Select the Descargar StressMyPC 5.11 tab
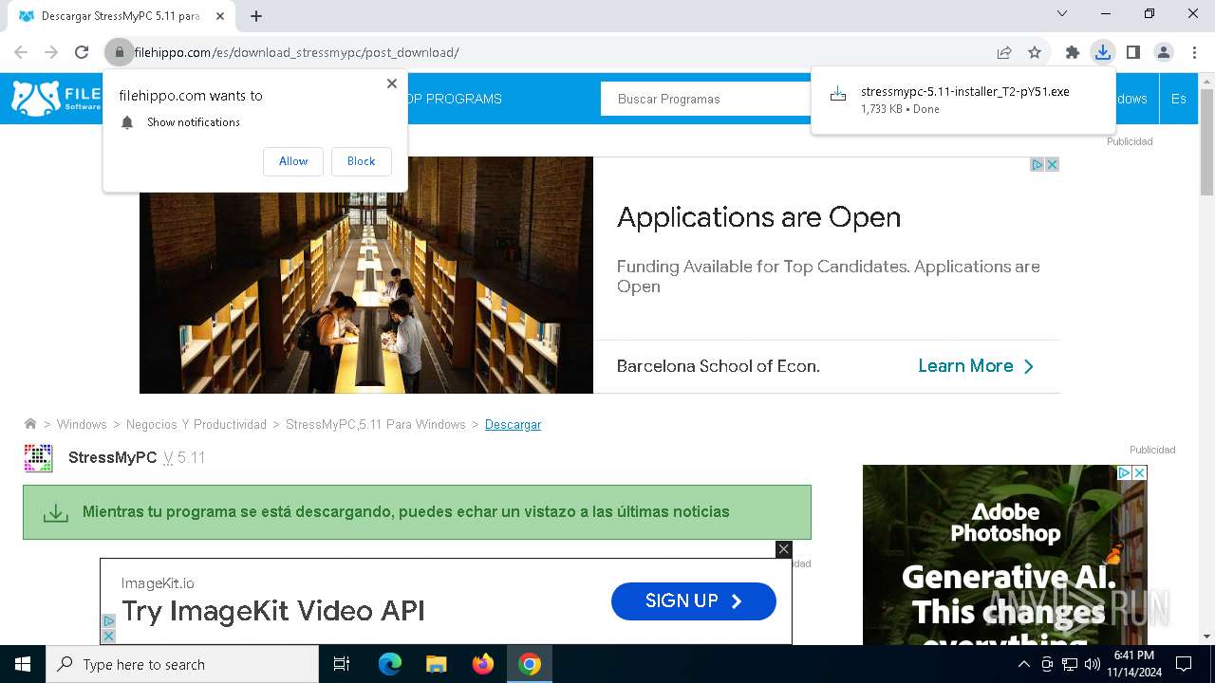This screenshot has width=1215, height=683. pyautogui.click(x=121, y=16)
